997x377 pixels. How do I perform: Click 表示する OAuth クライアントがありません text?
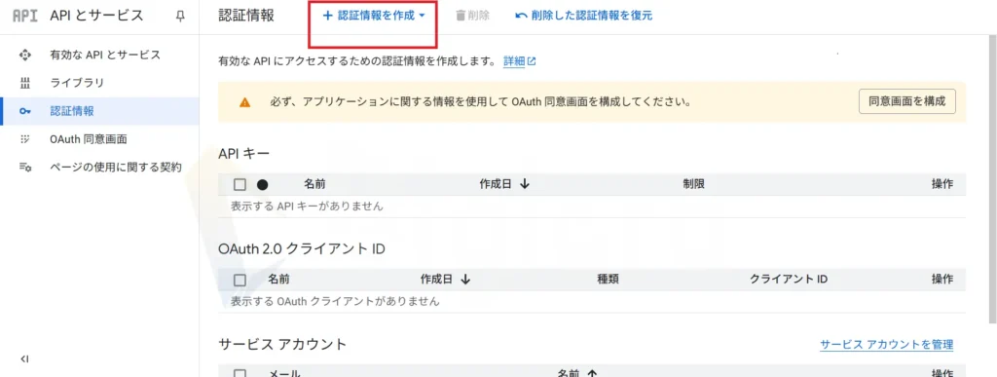tap(335, 301)
